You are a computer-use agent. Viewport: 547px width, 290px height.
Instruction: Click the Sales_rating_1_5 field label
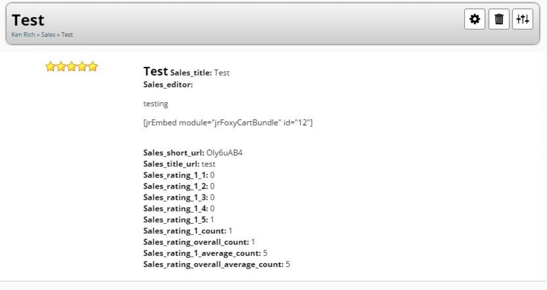coord(176,220)
